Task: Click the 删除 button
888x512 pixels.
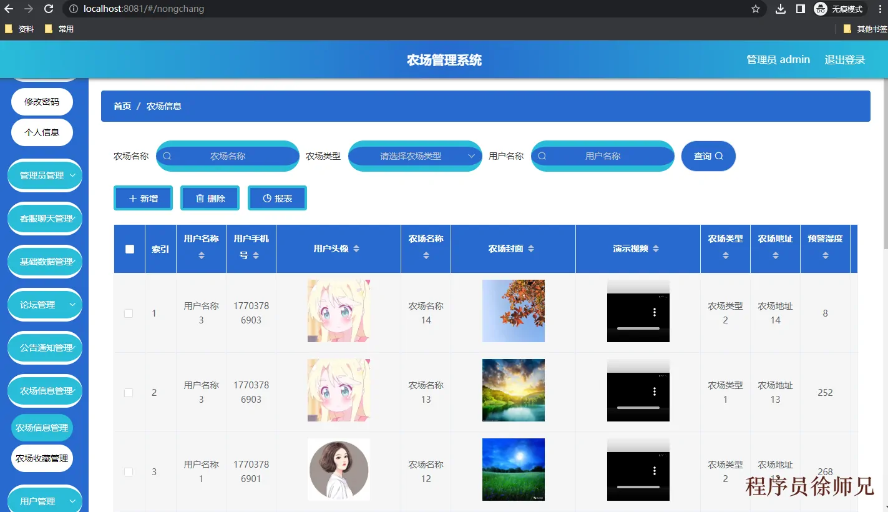Action: click(210, 199)
